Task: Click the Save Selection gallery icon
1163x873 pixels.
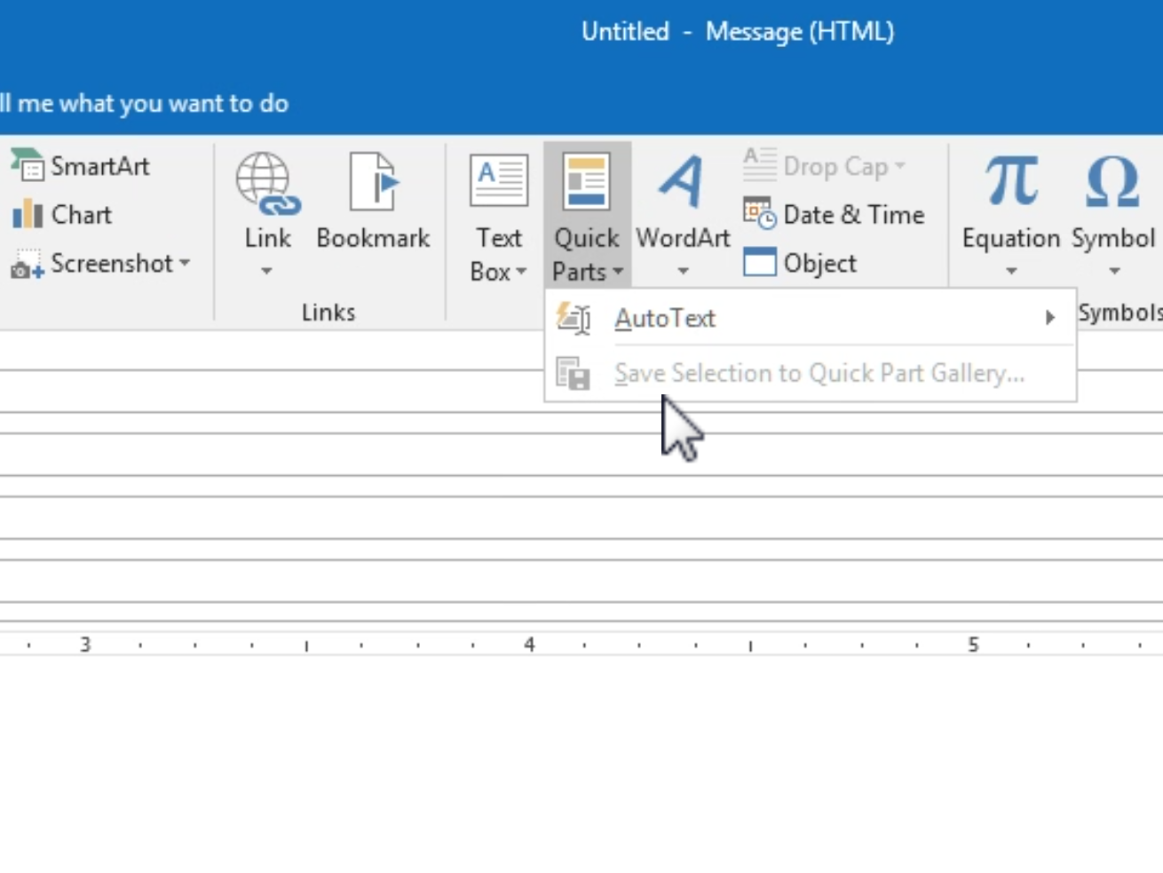Action: click(574, 373)
